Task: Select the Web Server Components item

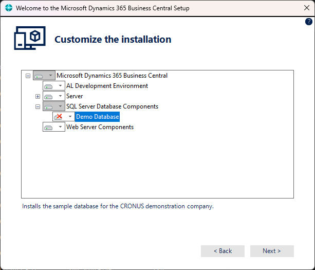Action: [x=100, y=127]
